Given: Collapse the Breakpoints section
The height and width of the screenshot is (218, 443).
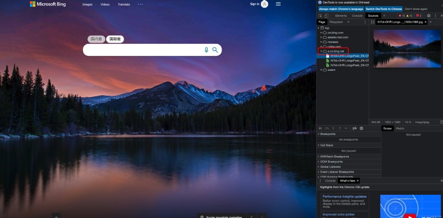Looking at the screenshot, I should pyautogui.click(x=349, y=134).
